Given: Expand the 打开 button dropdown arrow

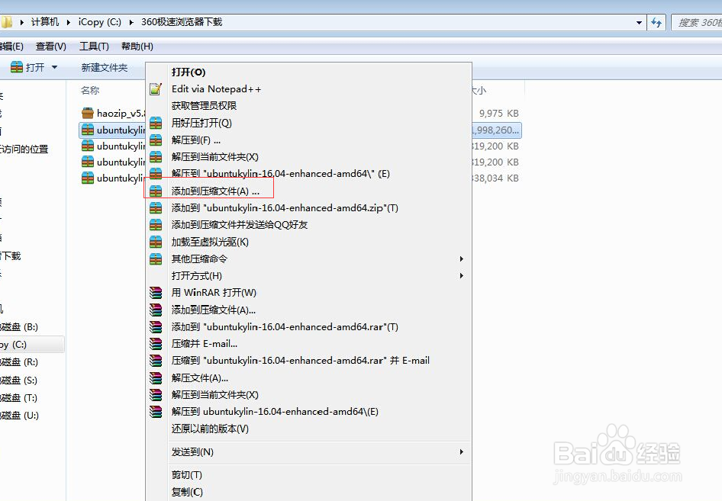Looking at the screenshot, I should click(54, 67).
